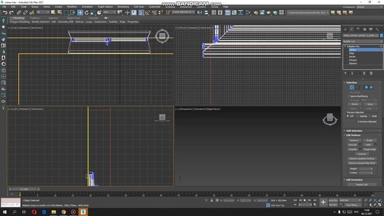
Task: Select Element sub-object icon in Selection rollout
Action: tap(371, 88)
